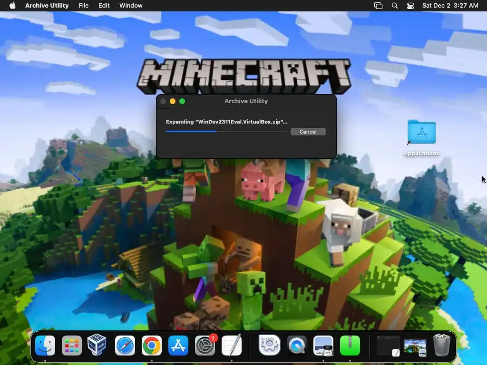
Task: Open Finder from the Dock
Action: coord(45,345)
